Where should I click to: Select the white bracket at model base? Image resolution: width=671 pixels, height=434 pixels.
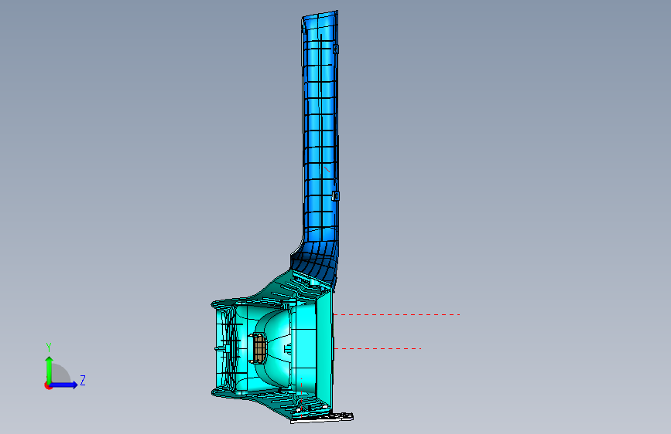[322, 418]
